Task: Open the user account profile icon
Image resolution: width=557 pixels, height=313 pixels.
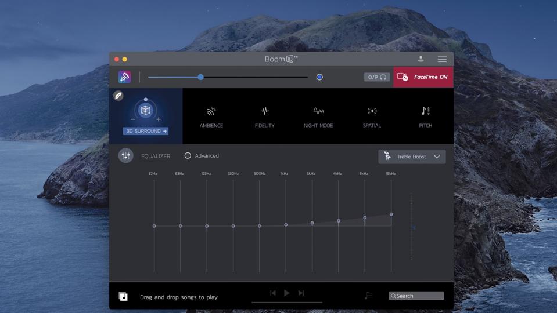Action: 421,59
